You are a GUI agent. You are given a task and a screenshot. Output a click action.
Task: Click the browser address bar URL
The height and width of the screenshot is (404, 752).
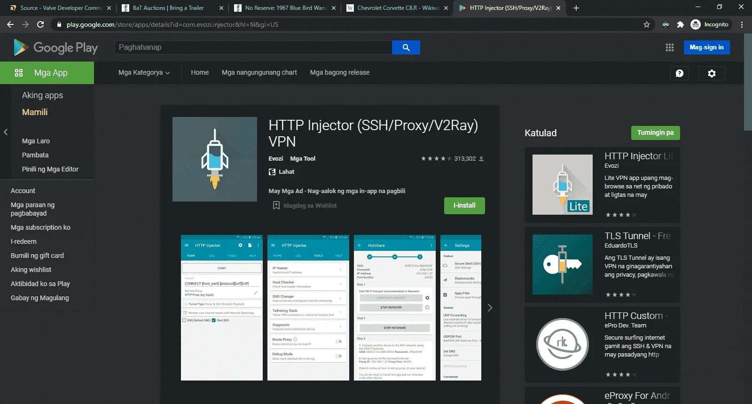pyautogui.click(x=172, y=24)
